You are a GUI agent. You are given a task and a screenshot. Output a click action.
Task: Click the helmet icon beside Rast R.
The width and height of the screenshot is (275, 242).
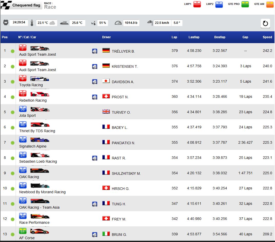95,158
